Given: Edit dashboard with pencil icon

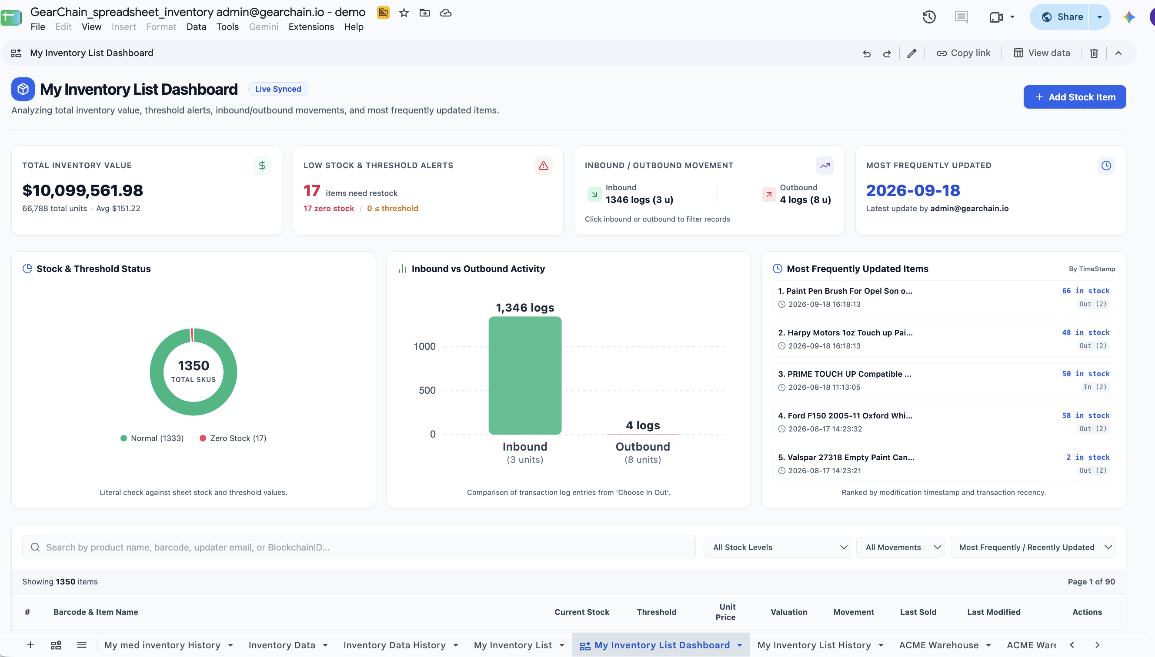Looking at the screenshot, I should tap(911, 53).
